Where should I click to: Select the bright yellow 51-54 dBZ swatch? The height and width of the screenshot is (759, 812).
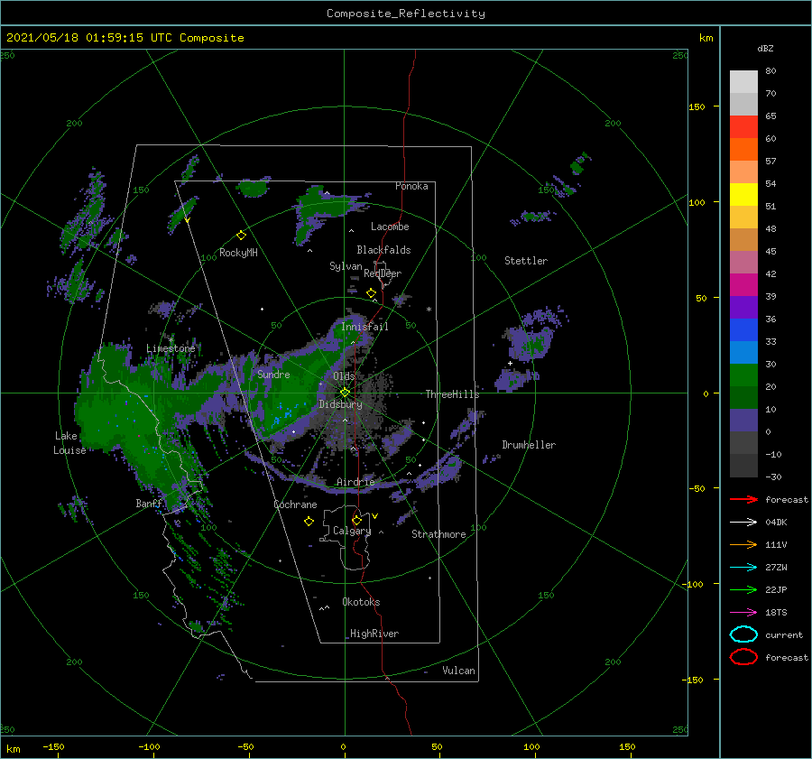click(x=743, y=194)
